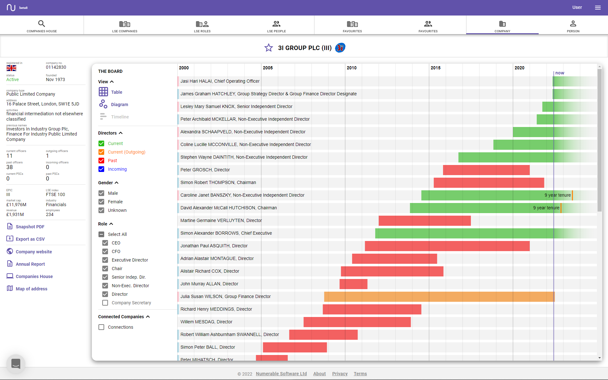608x380 pixels.
Task: Toggle the CEO role checkbox
Action: click(105, 243)
